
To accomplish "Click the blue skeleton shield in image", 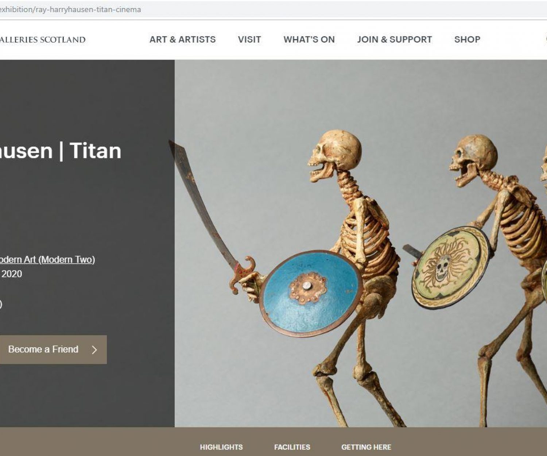I will (311, 293).
